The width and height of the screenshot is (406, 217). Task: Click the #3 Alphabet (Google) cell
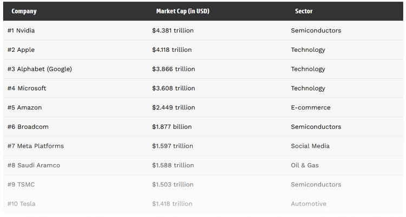point(40,69)
